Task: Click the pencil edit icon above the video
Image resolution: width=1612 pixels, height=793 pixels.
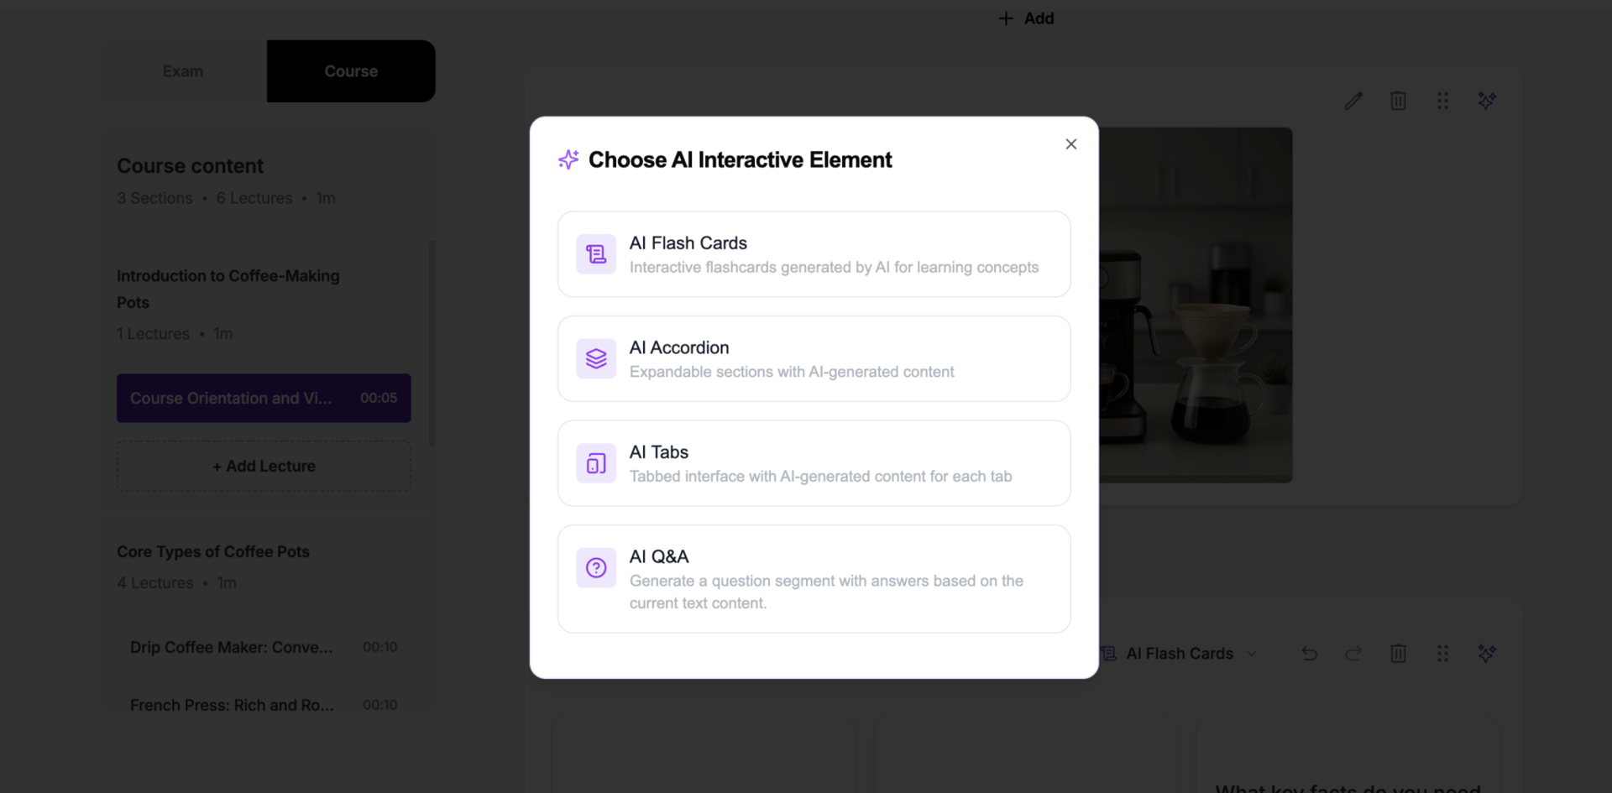Action: 1353,101
